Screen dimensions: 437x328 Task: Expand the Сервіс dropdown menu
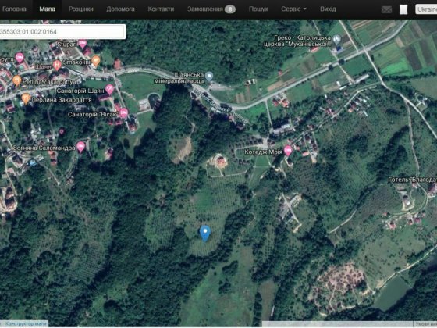click(x=293, y=9)
